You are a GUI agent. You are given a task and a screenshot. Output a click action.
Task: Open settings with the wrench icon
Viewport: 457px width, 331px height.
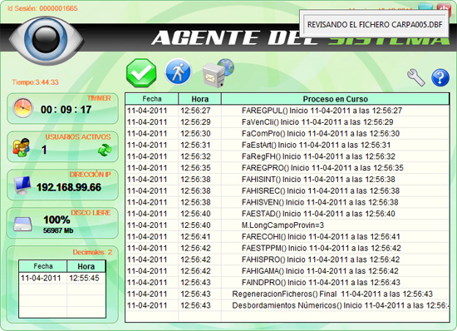[x=416, y=77]
